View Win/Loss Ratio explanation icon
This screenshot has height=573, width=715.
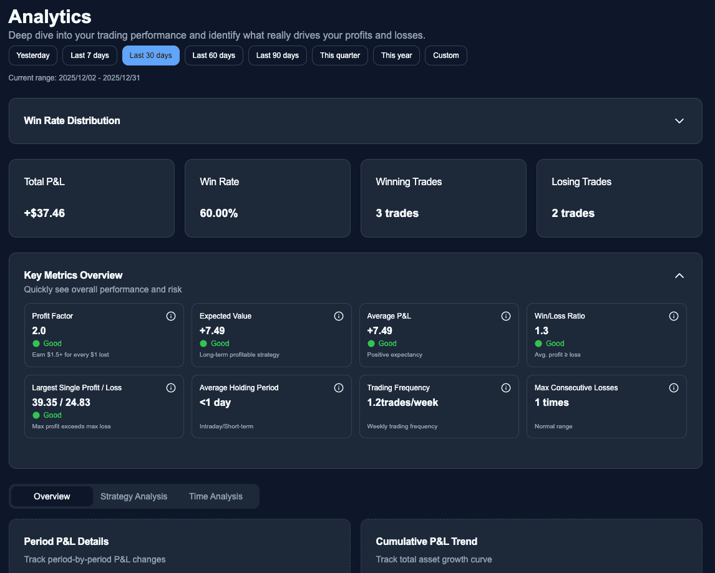click(674, 316)
